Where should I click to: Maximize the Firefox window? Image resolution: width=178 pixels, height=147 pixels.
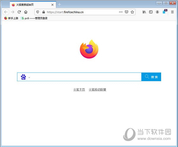click(x=166, y=3)
